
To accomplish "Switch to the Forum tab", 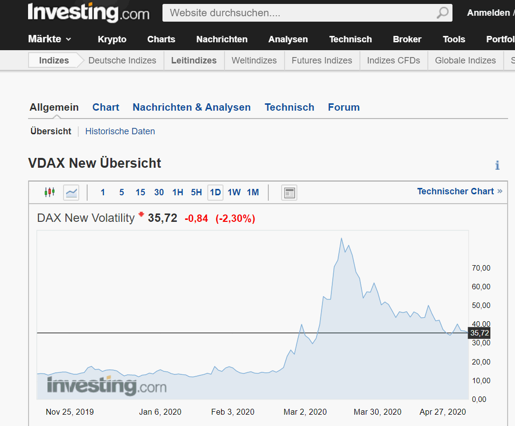I will 344,107.
